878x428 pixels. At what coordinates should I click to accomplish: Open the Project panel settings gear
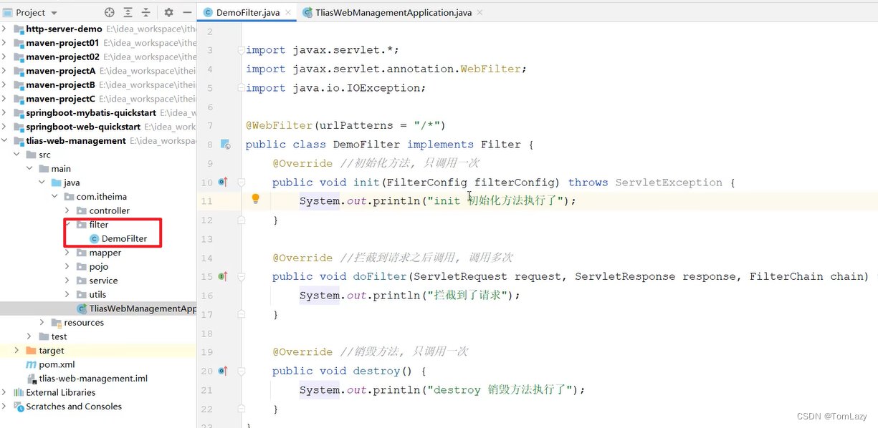[167, 11]
